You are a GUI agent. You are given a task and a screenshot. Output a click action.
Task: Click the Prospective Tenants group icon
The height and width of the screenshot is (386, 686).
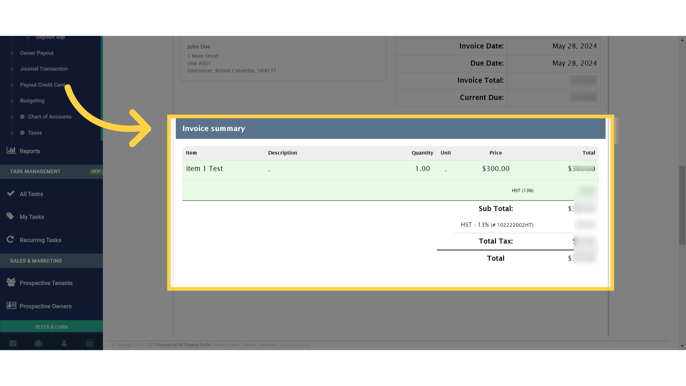pyautogui.click(x=11, y=282)
